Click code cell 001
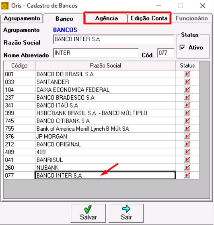 19,74
